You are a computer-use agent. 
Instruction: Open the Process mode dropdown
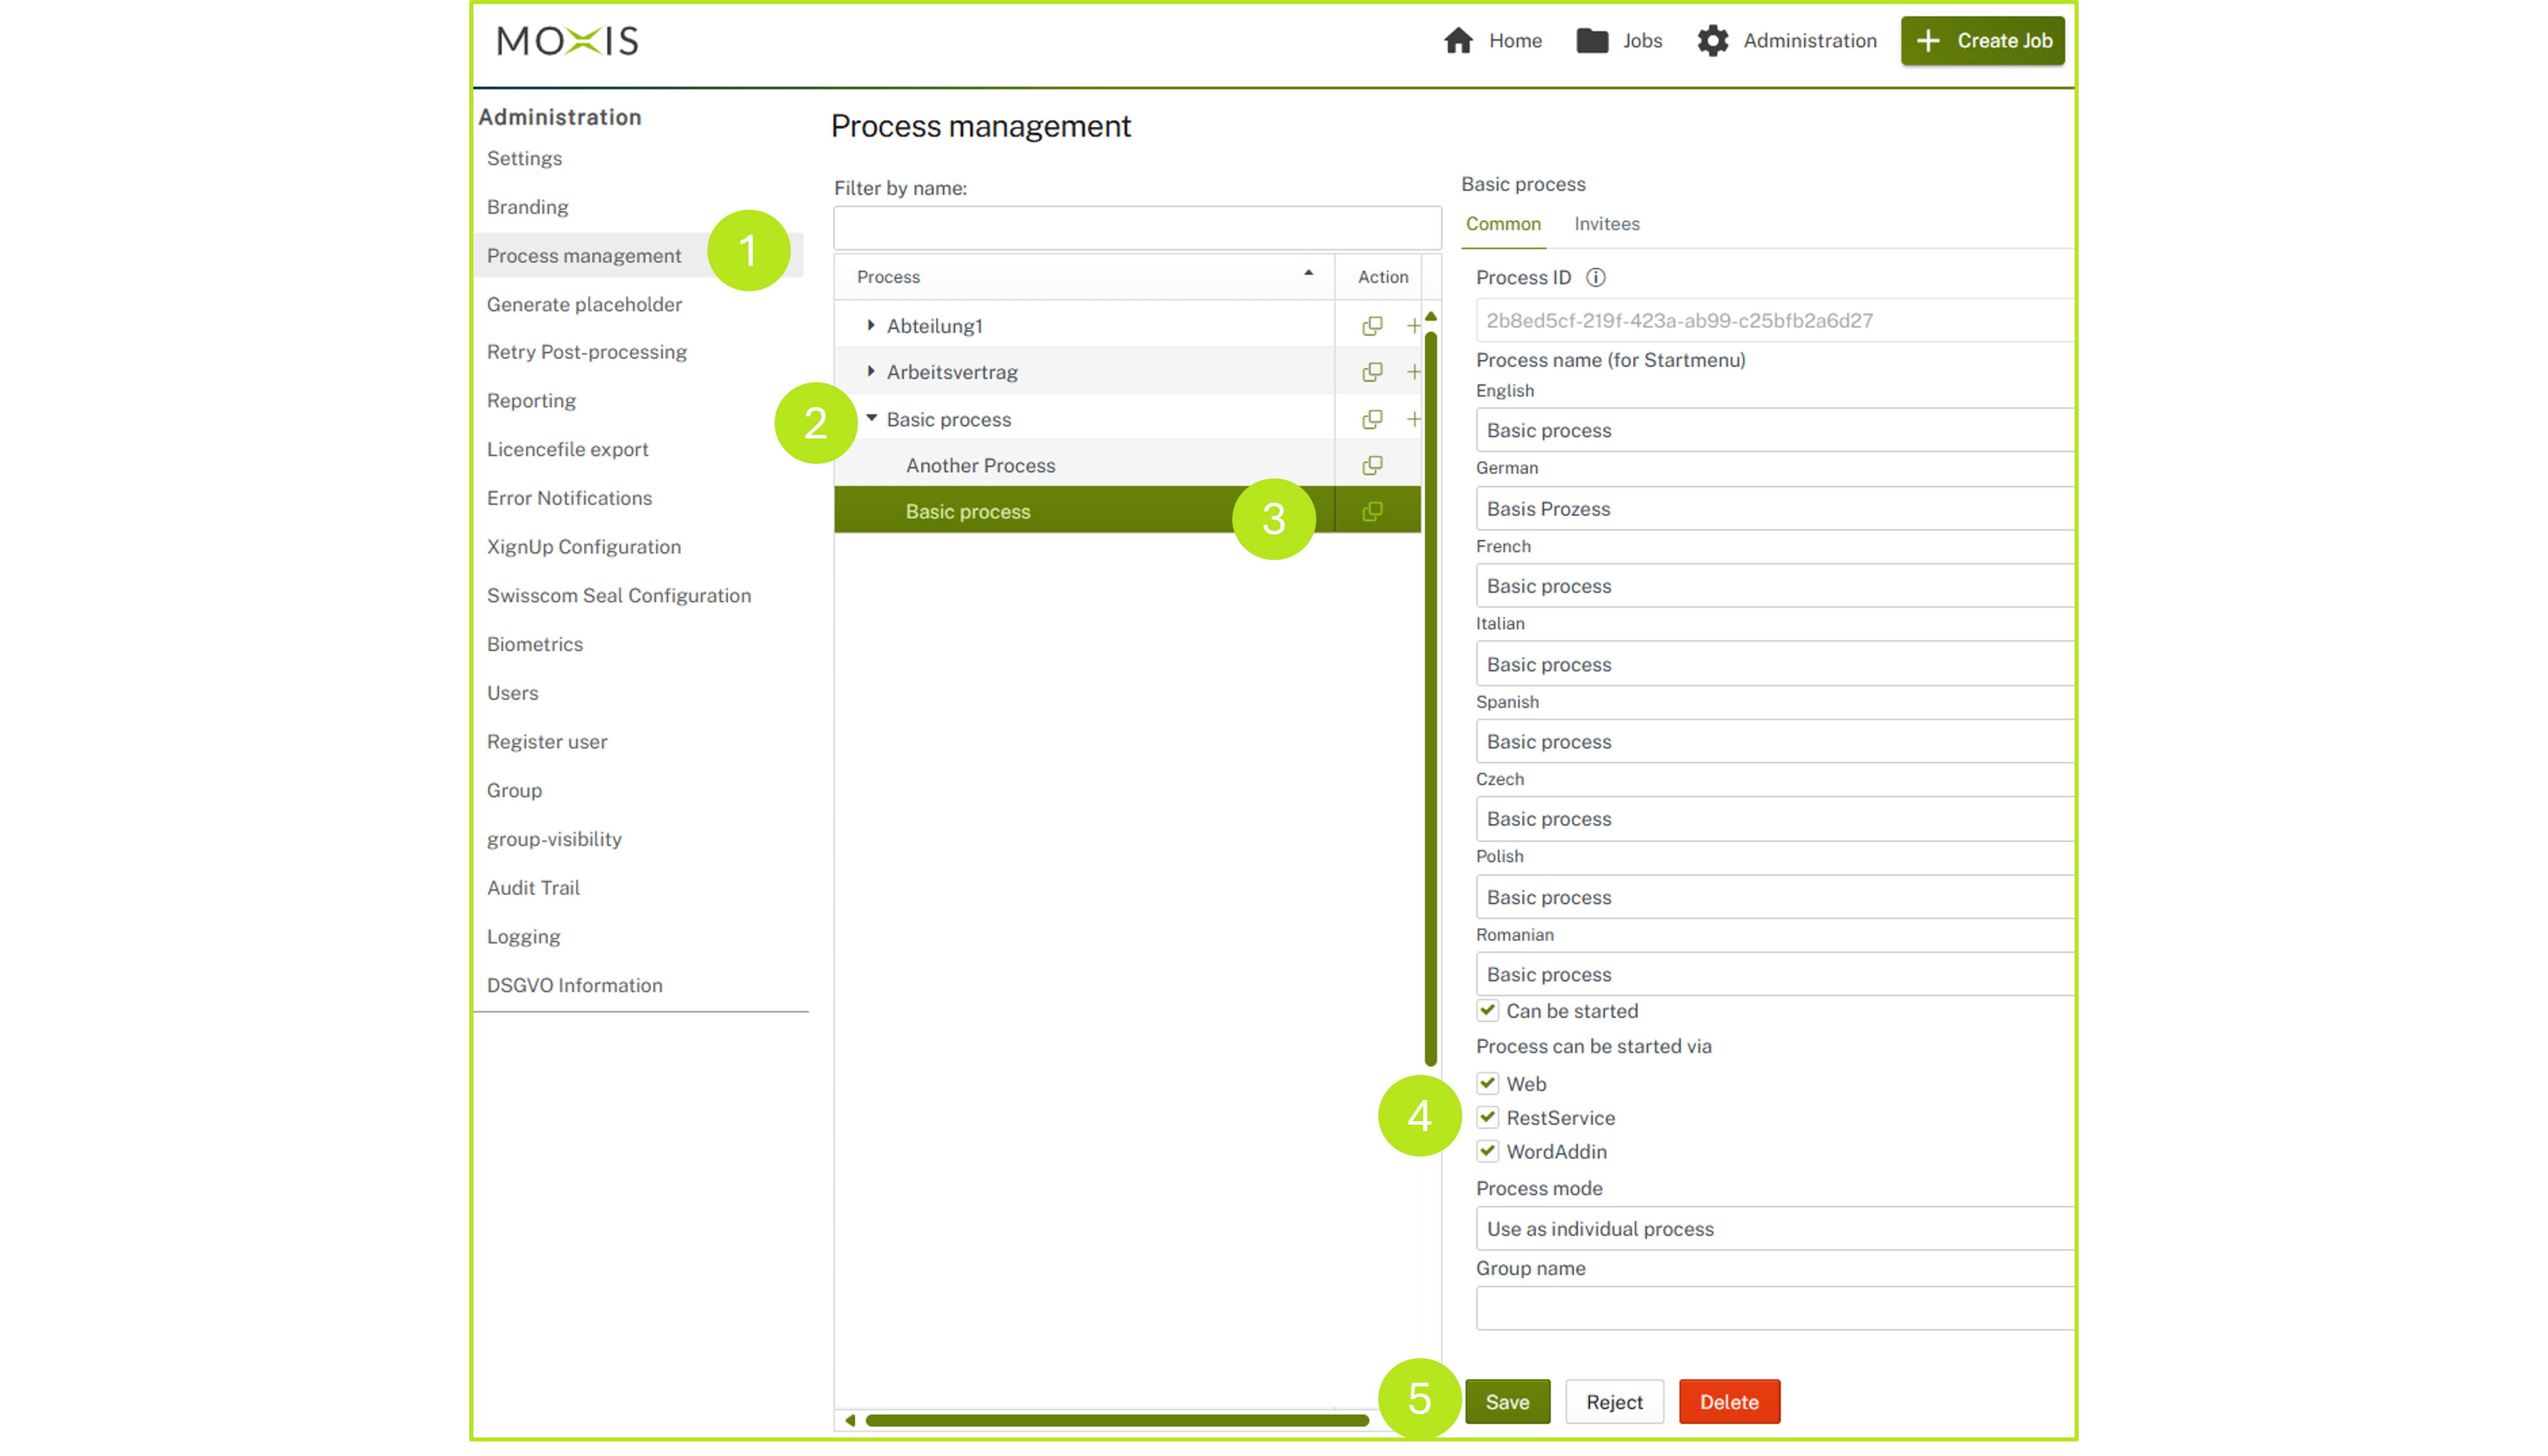click(x=1772, y=1228)
